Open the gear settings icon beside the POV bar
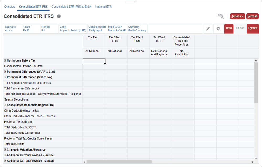This screenshot has height=167, width=262. [218, 29]
